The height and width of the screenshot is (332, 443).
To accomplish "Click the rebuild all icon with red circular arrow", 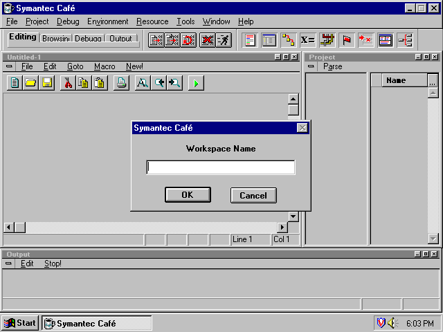I will [x=188, y=40].
